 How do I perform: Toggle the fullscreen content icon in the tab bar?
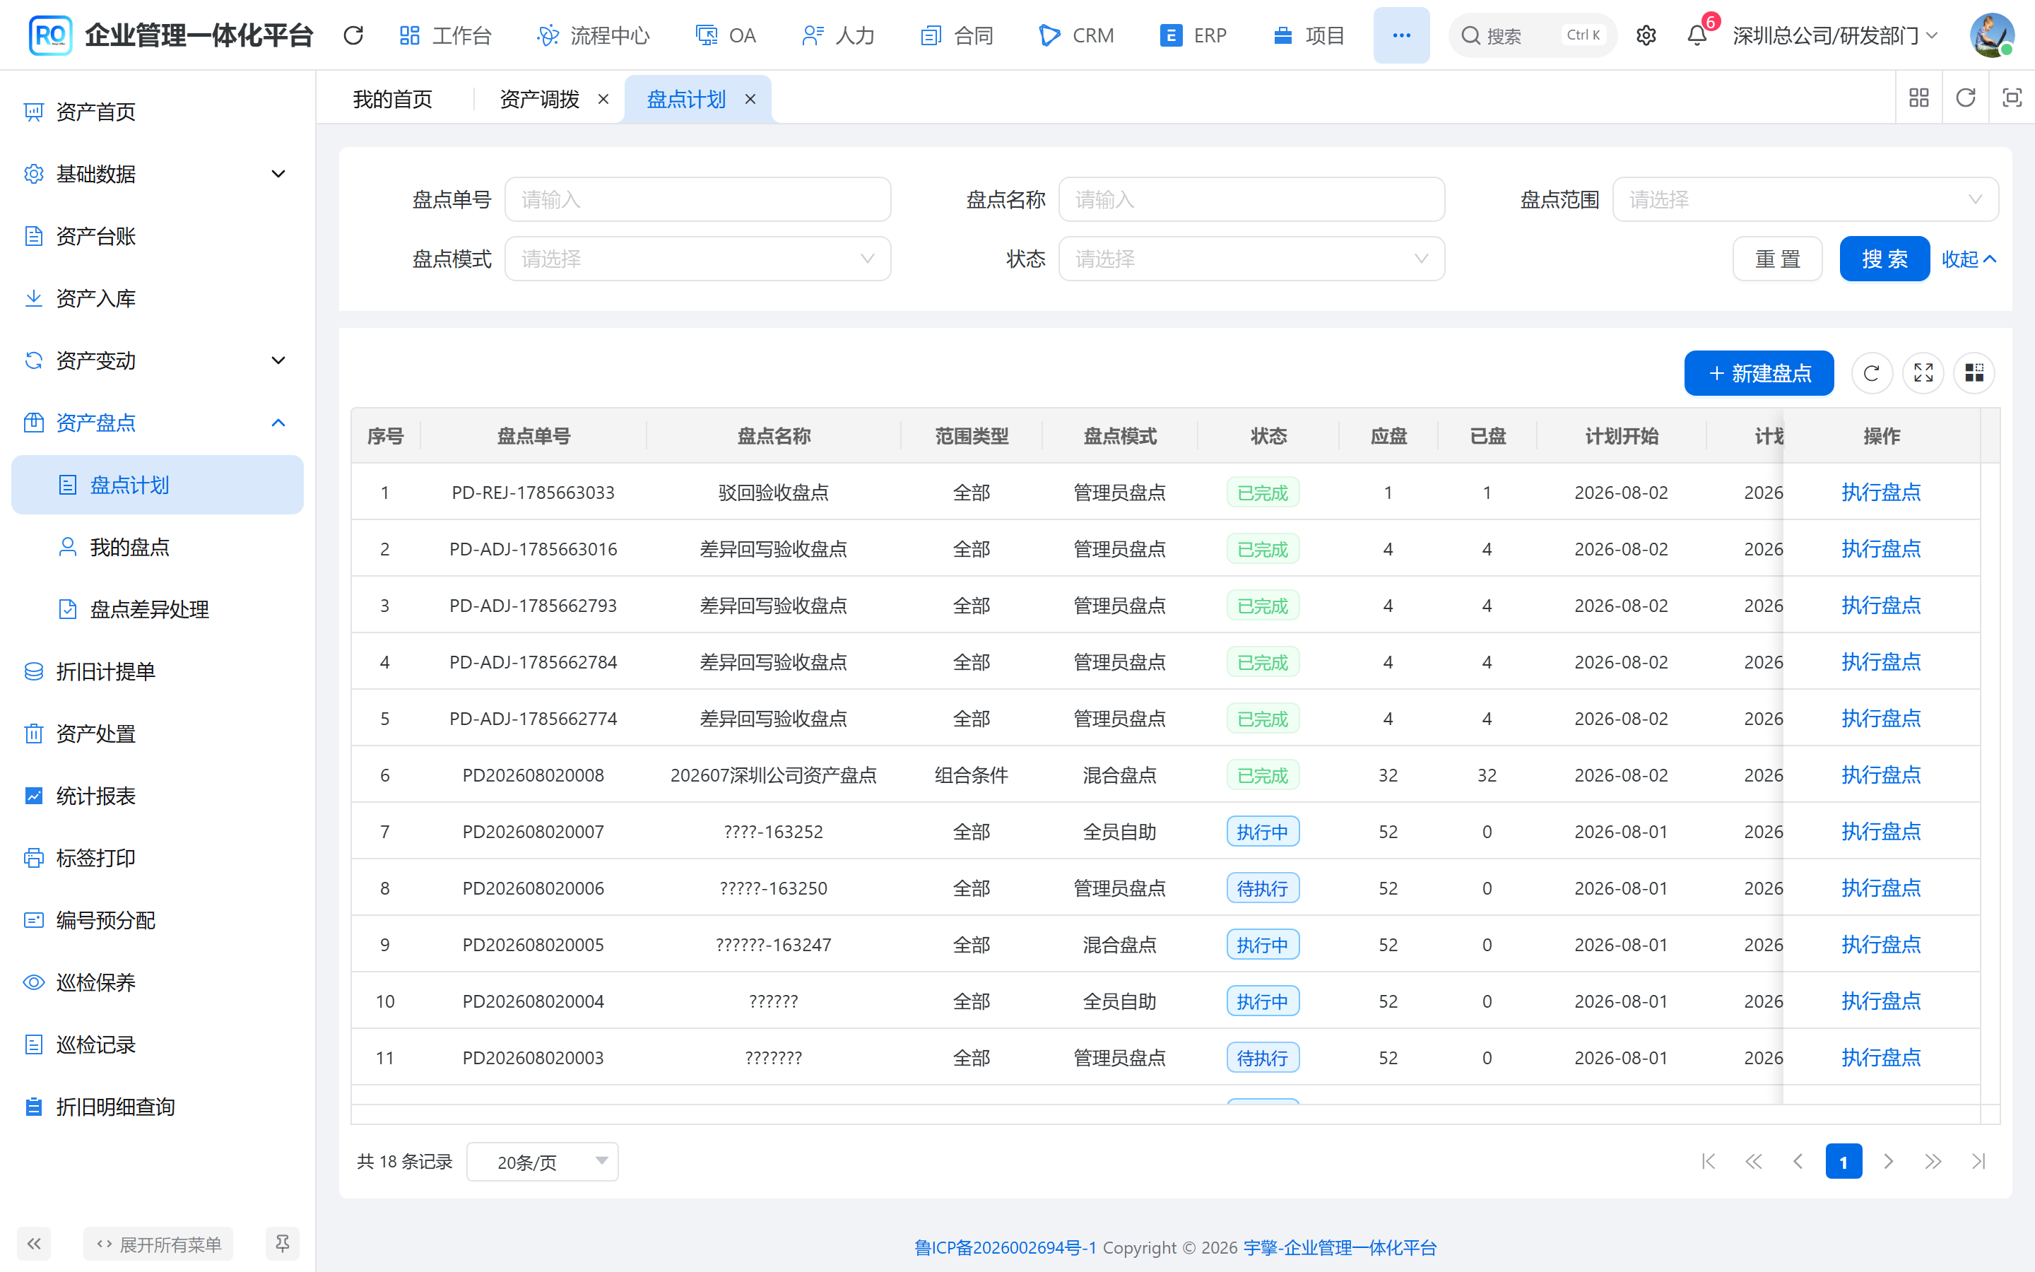tap(2012, 98)
